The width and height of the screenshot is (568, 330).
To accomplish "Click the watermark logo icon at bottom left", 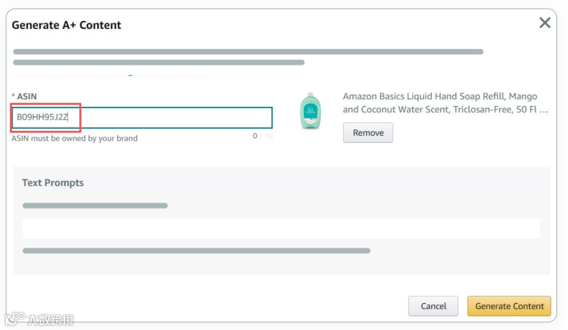I will point(15,318).
